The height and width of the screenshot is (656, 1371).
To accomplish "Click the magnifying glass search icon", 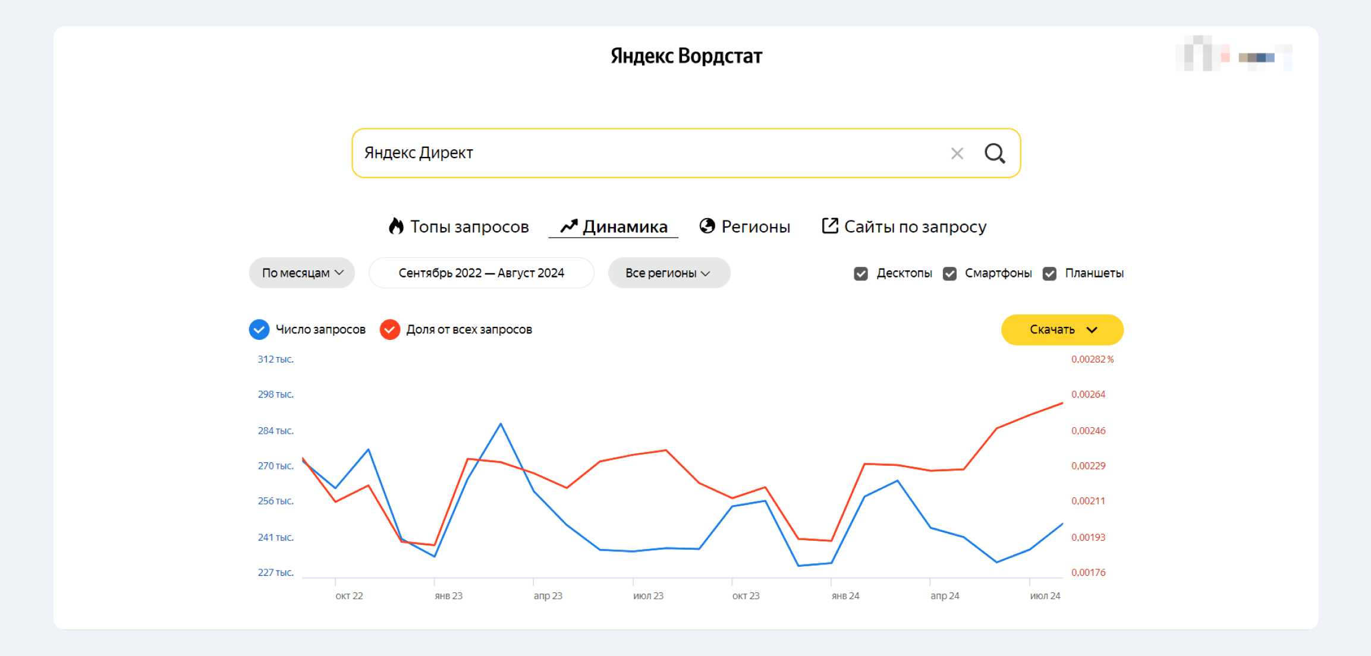I will tap(995, 153).
